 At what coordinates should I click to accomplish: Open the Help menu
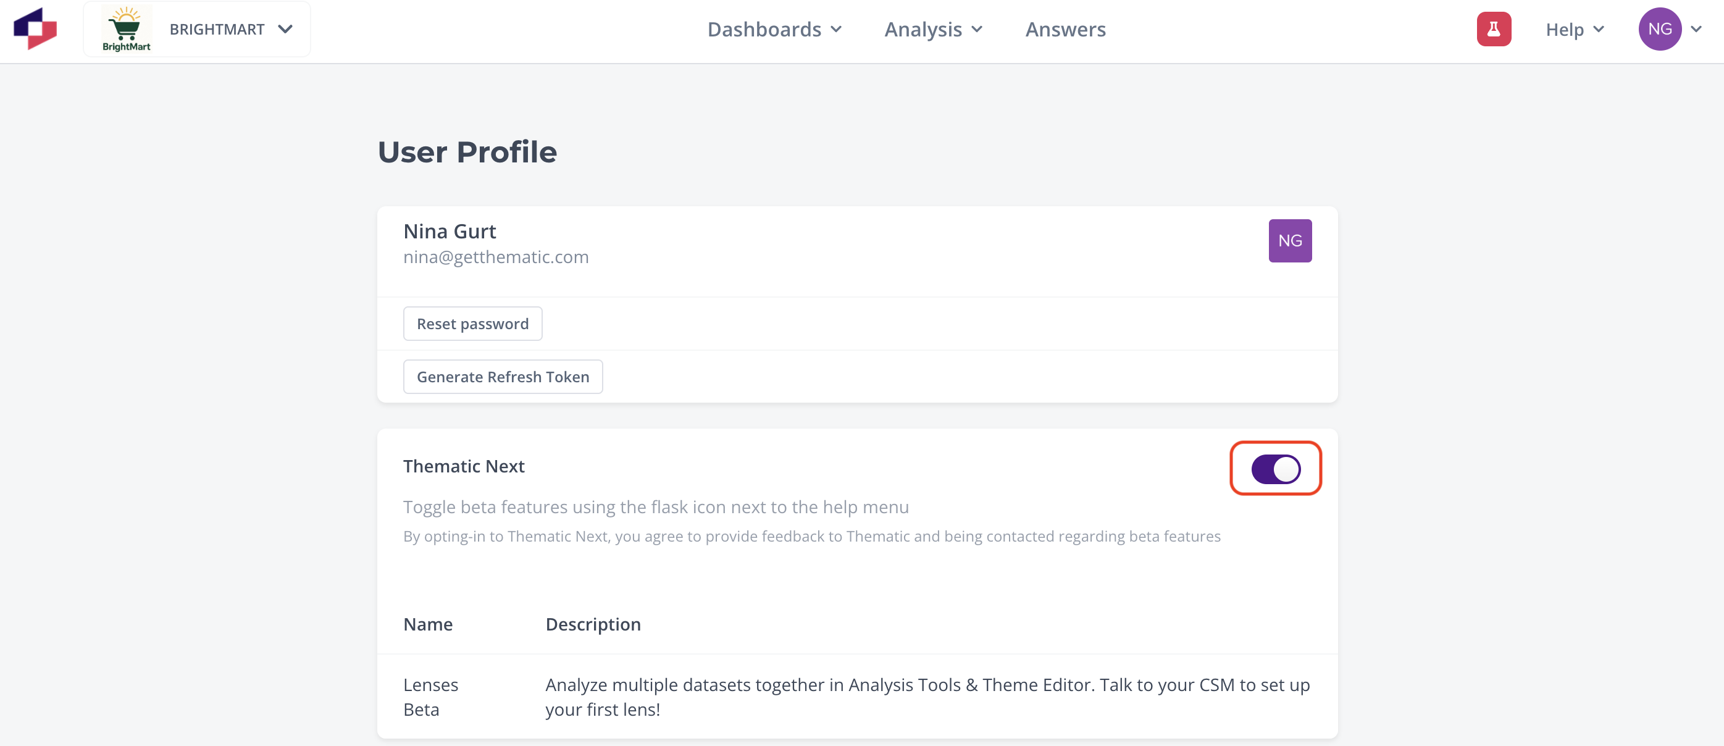1575,30
